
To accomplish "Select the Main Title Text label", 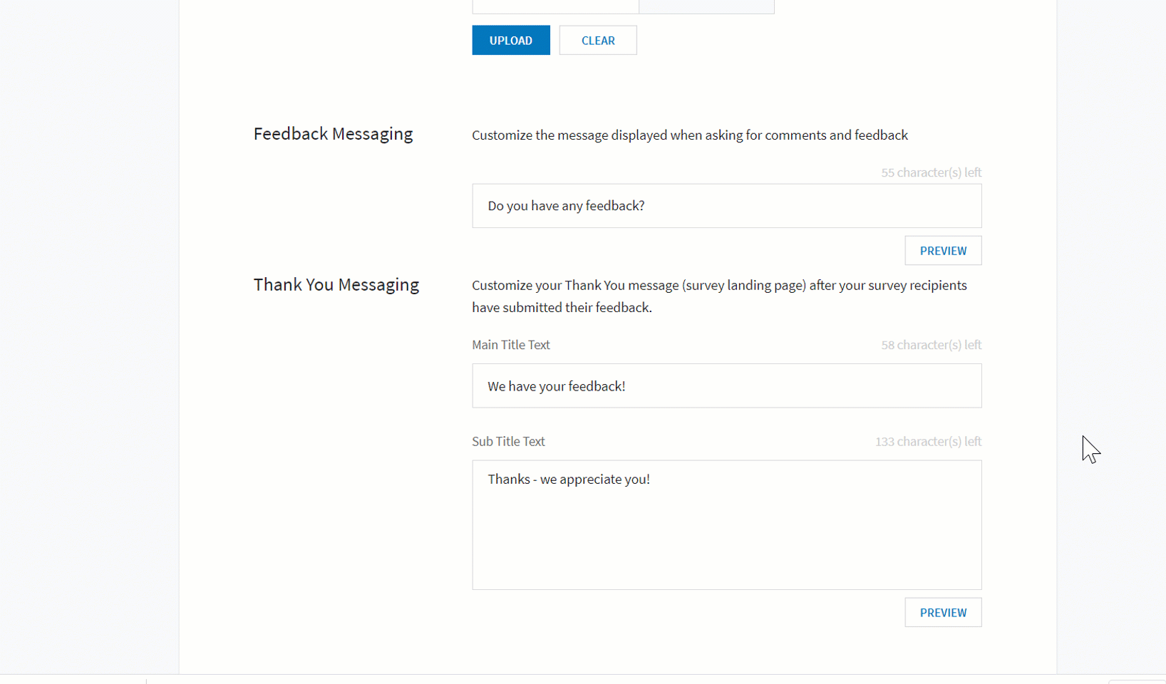I will (510, 345).
